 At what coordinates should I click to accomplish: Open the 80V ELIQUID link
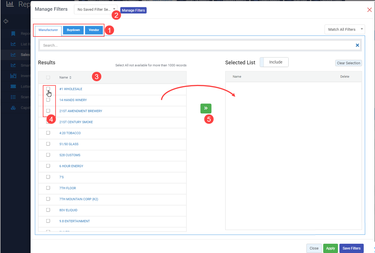click(x=68, y=210)
